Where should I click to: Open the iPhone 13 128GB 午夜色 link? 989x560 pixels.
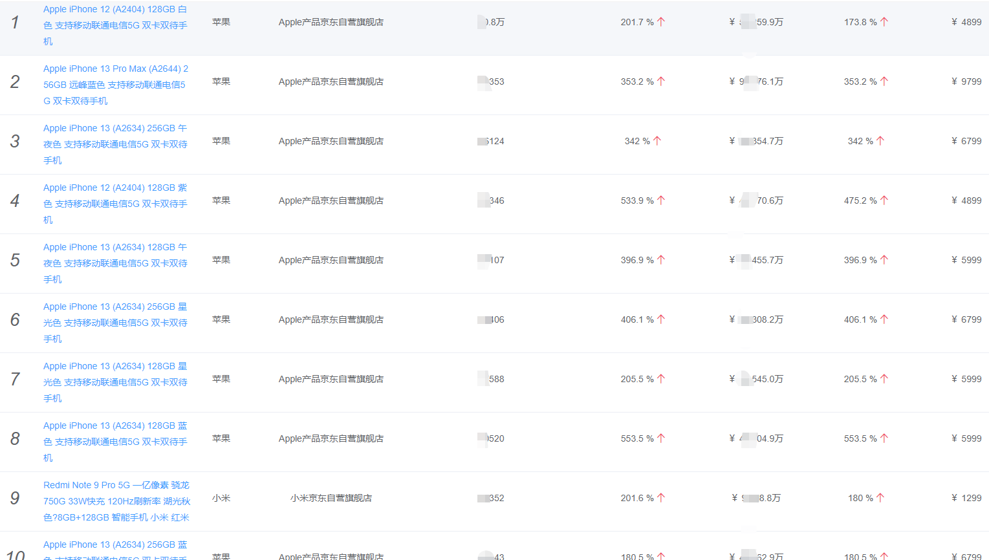coord(116,263)
